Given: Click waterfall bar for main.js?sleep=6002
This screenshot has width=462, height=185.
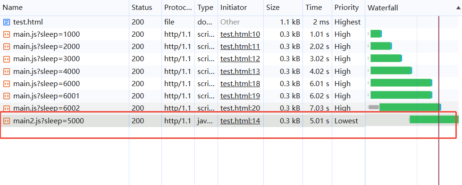Looking at the screenshot, I should (410, 107).
